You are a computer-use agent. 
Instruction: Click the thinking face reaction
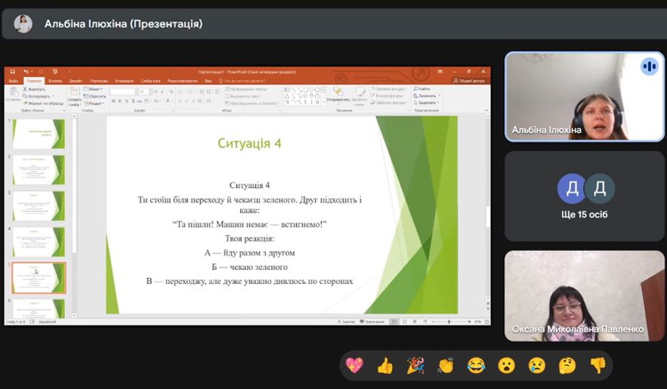pyautogui.click(x=567, y=365)
